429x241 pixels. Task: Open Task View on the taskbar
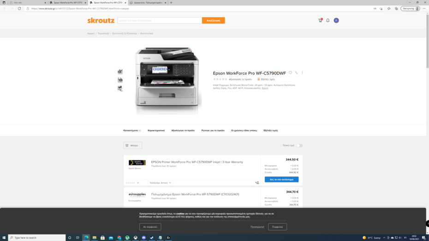pyautogui.click(x=77, y=238)
